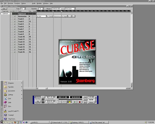Choose Run... in the Start menu
The height and width of the screenshot is (124, 155).
pyautogui.click(x=13, y=106)
